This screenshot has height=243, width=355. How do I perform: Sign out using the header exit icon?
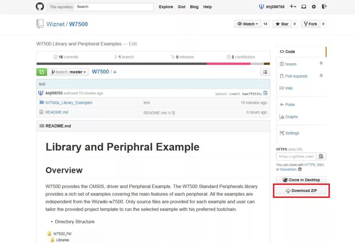pyautogui.click(x=324, y=7)
